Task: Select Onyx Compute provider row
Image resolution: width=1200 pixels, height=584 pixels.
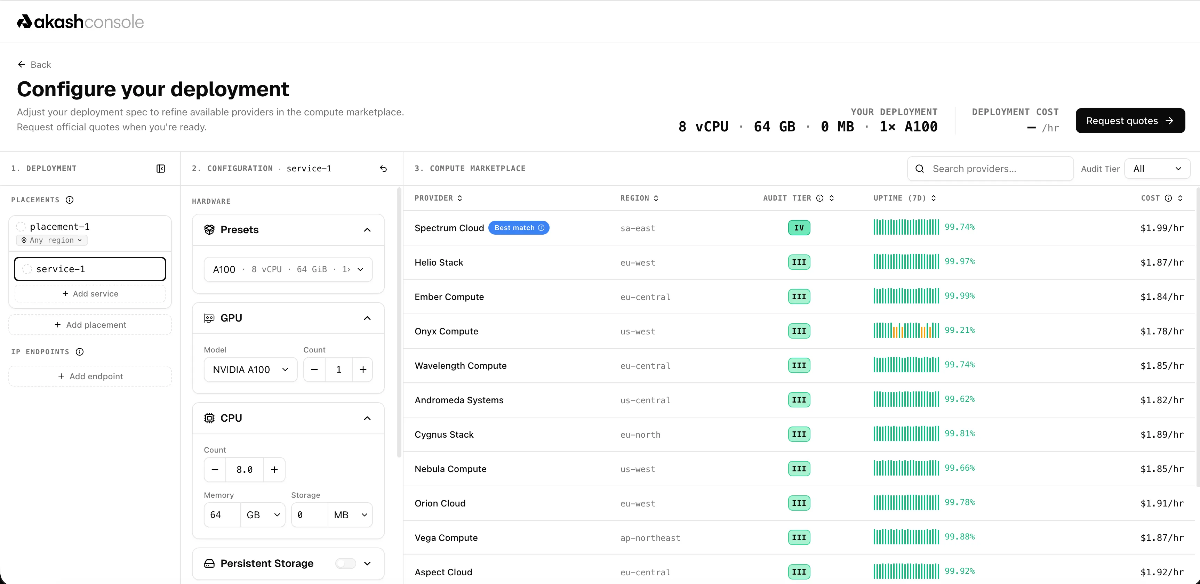Action: (799, 331)
